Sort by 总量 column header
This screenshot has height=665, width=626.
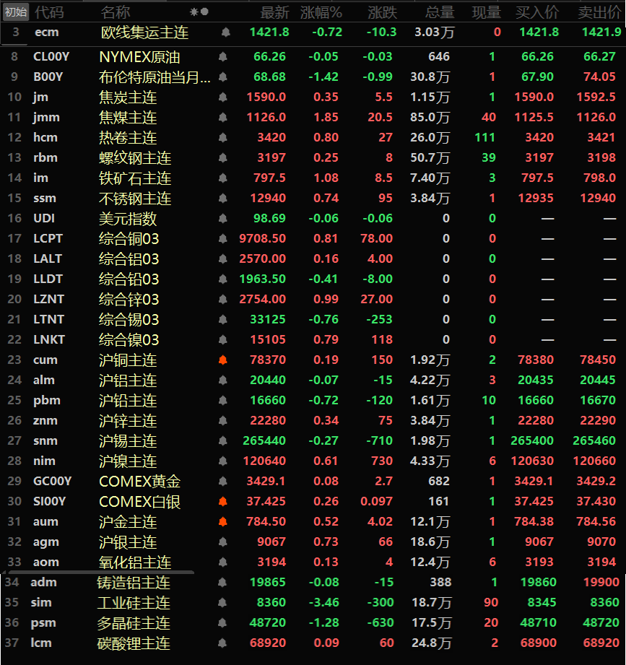tap(439, 12)
